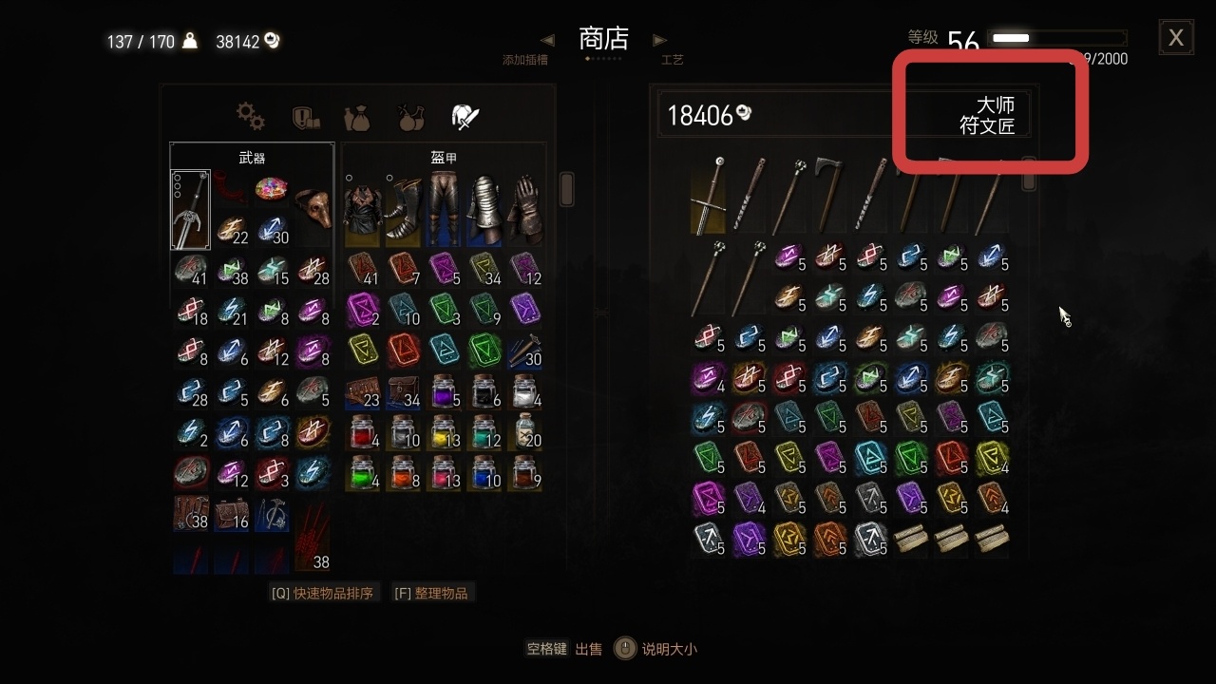This screenshot has width=1216, height=684.
Task: Select the weapons and armor filter
Action: click(465, 117)
